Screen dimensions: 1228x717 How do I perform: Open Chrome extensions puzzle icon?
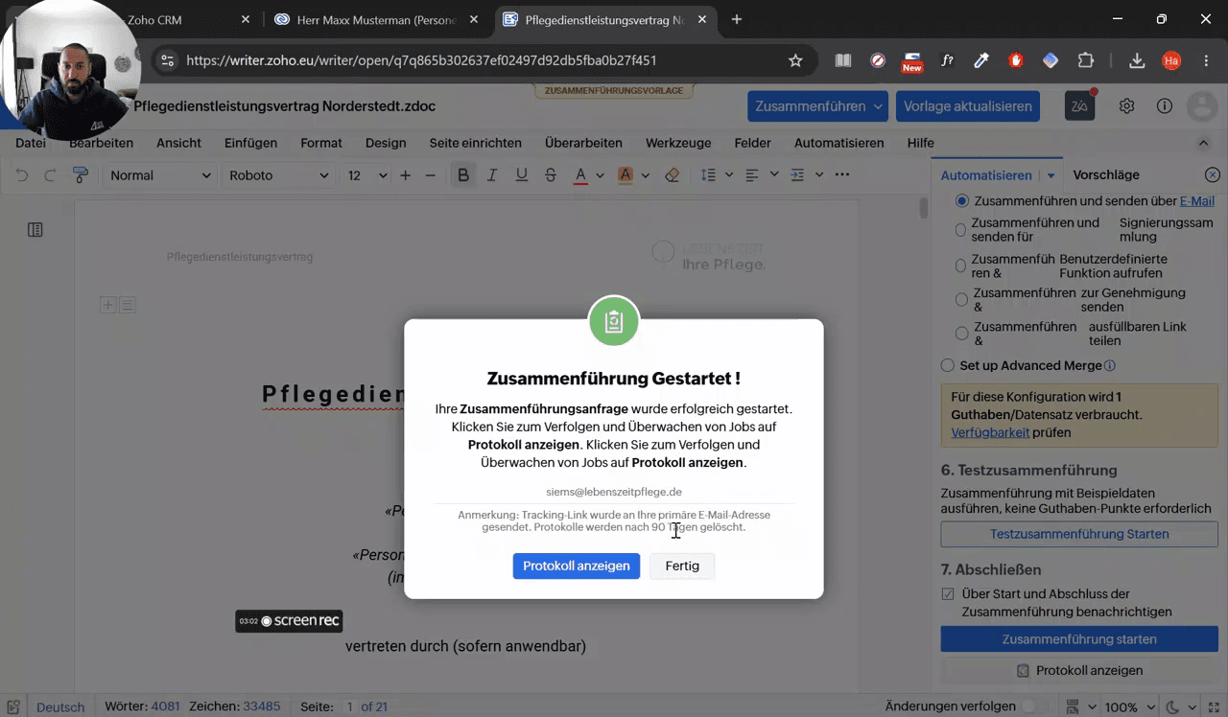coord(1085,60)
